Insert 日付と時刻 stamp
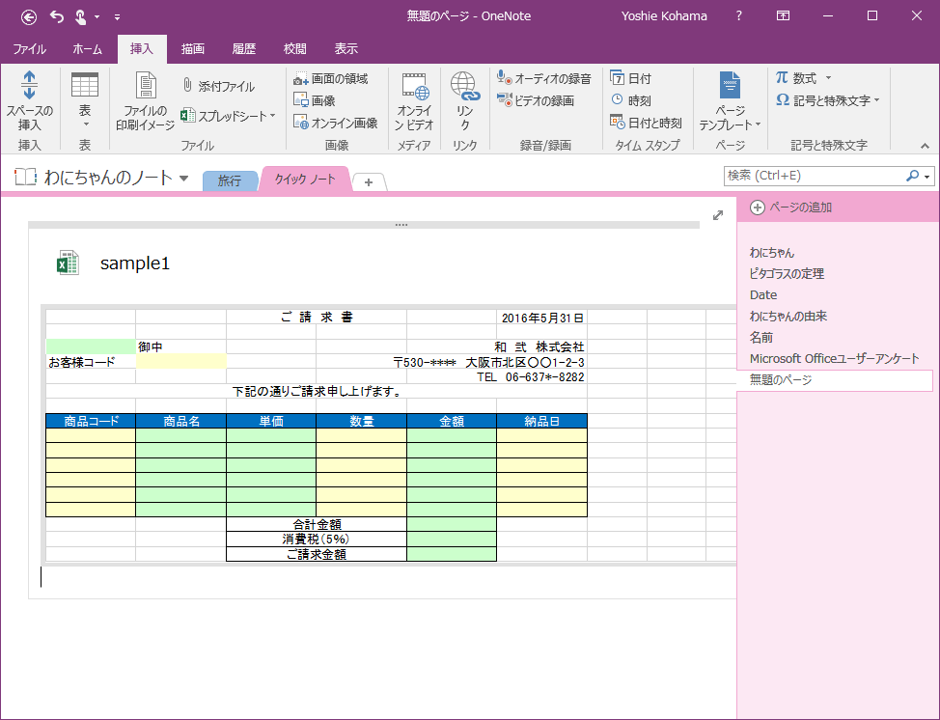The height and width of the screenshot is (720, 940). [646, 123]
